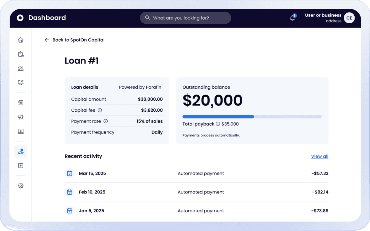Open the settings gear in sidebar
The width and height of the screenshot is (370, 231).
[21, 186]
